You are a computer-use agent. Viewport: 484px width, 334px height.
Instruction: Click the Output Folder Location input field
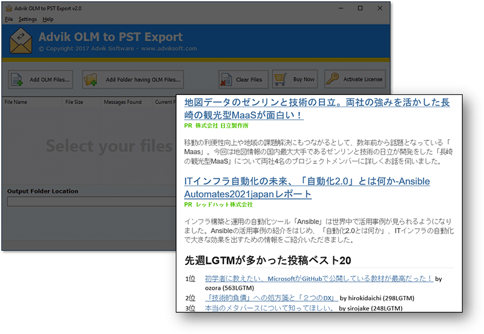pos(92,201)
